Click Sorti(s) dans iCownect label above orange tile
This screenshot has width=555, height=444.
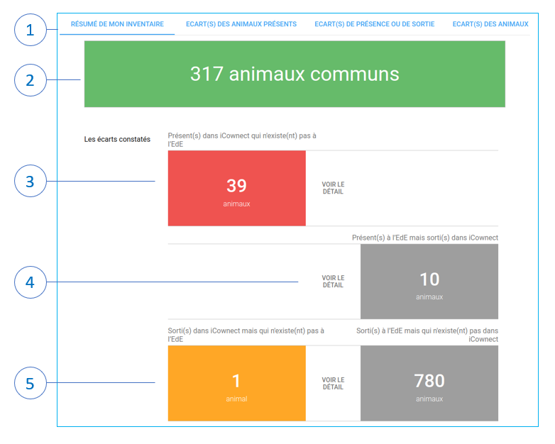[x=246, y=335]
